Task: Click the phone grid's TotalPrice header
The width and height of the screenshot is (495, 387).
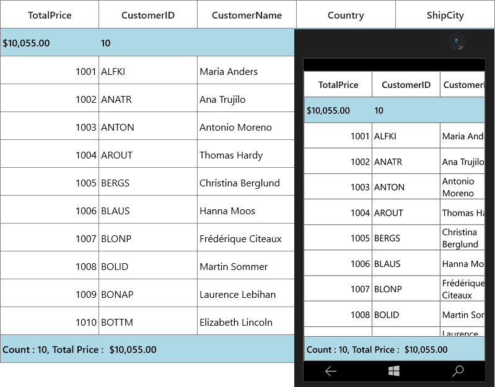Action: click(338, 85)
